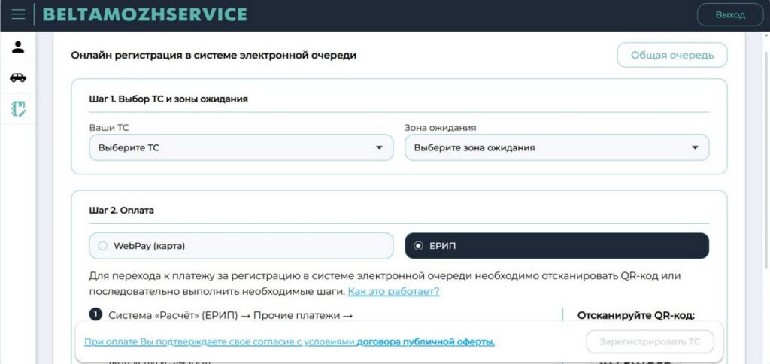
Task: Open the договора публичной оферты link
Action: 426,342
